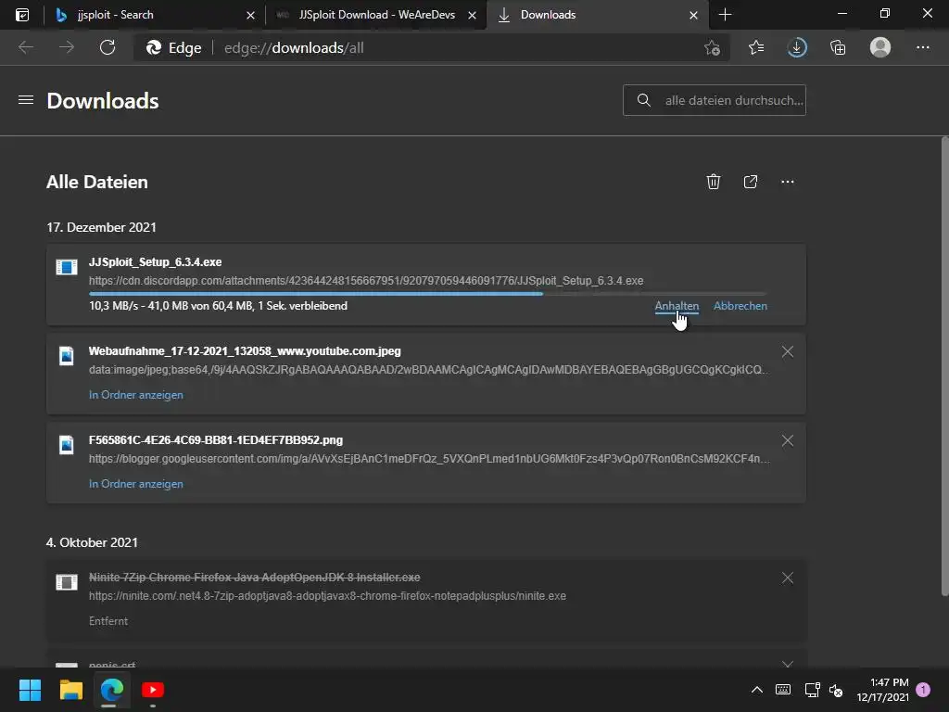Open Edge settings and more menu

click(x=922, y=48)
